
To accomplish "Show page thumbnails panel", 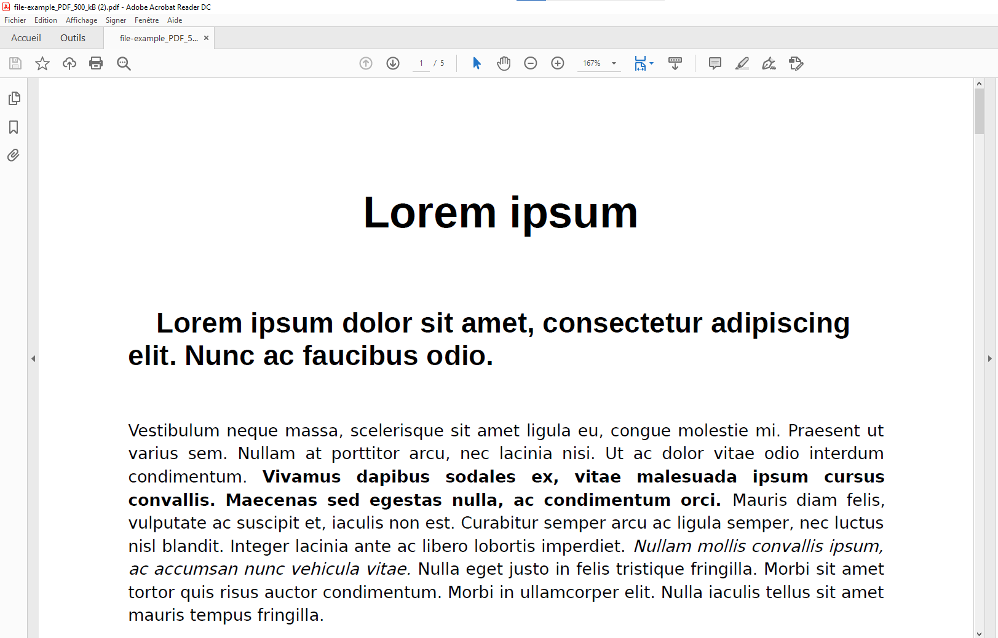I will 14,98.
